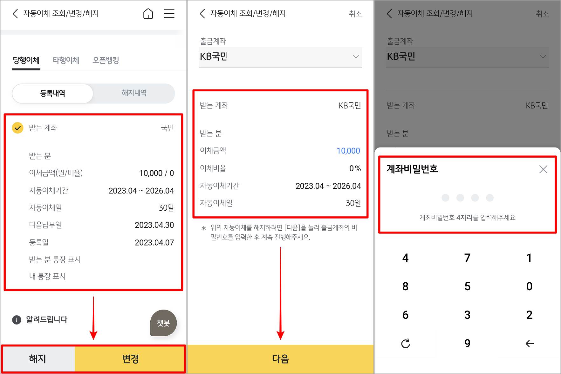Switch to the 타행이체 tab
The image size is (561, 374).
coord(66,60)
